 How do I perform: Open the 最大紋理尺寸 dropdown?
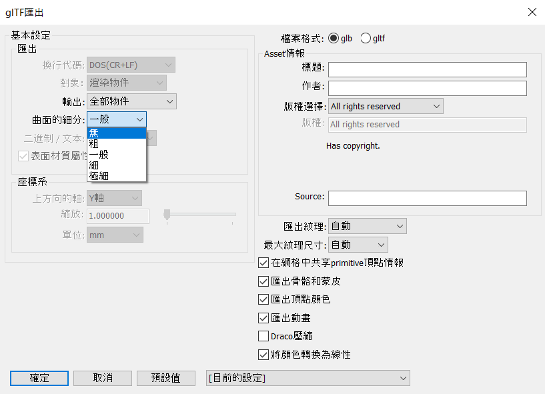(x=358, y=245)
